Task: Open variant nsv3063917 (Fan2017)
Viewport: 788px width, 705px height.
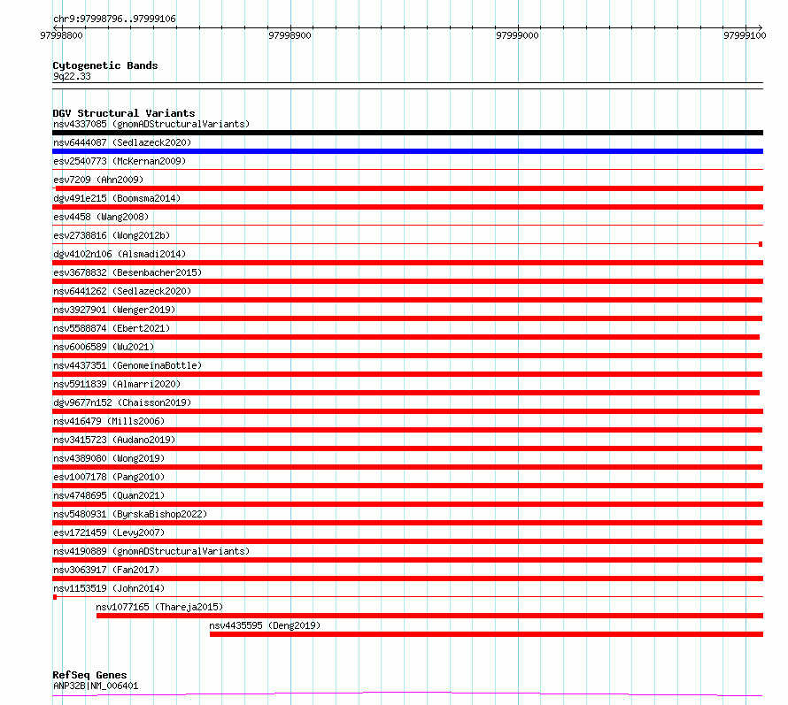Action: [106, 570]
